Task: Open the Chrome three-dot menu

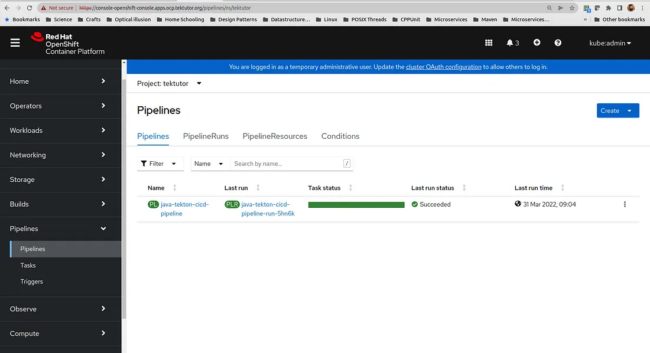Action: pyautogui.click(x=642, y=8)
